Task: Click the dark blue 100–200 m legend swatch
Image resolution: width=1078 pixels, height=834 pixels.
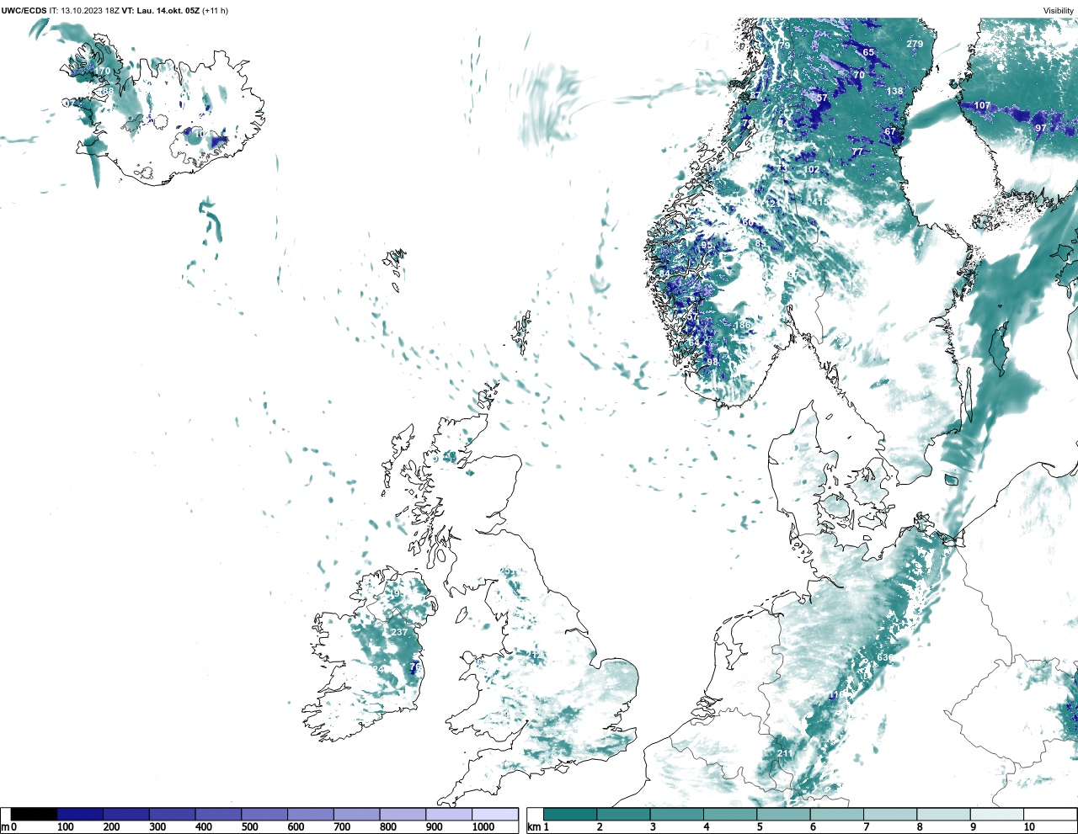Action: pyautogui.click(x=81, y=814)
